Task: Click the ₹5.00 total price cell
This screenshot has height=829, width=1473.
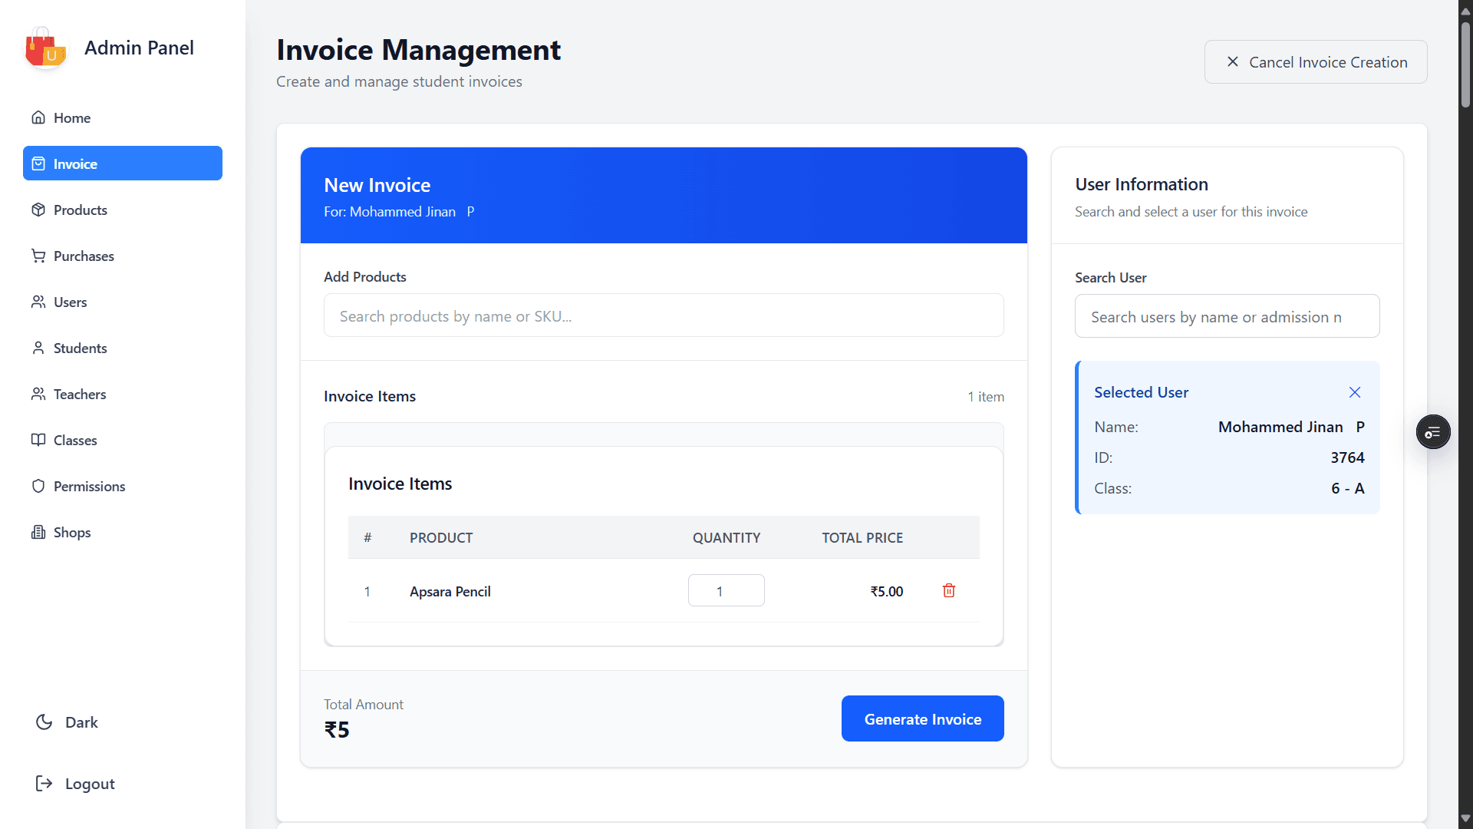Action: [887, 591]
